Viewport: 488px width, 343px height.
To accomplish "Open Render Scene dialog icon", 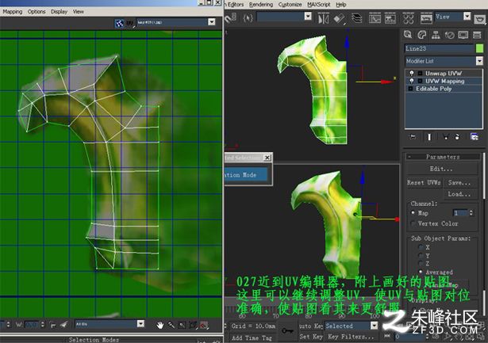I will tap(426, 19).
